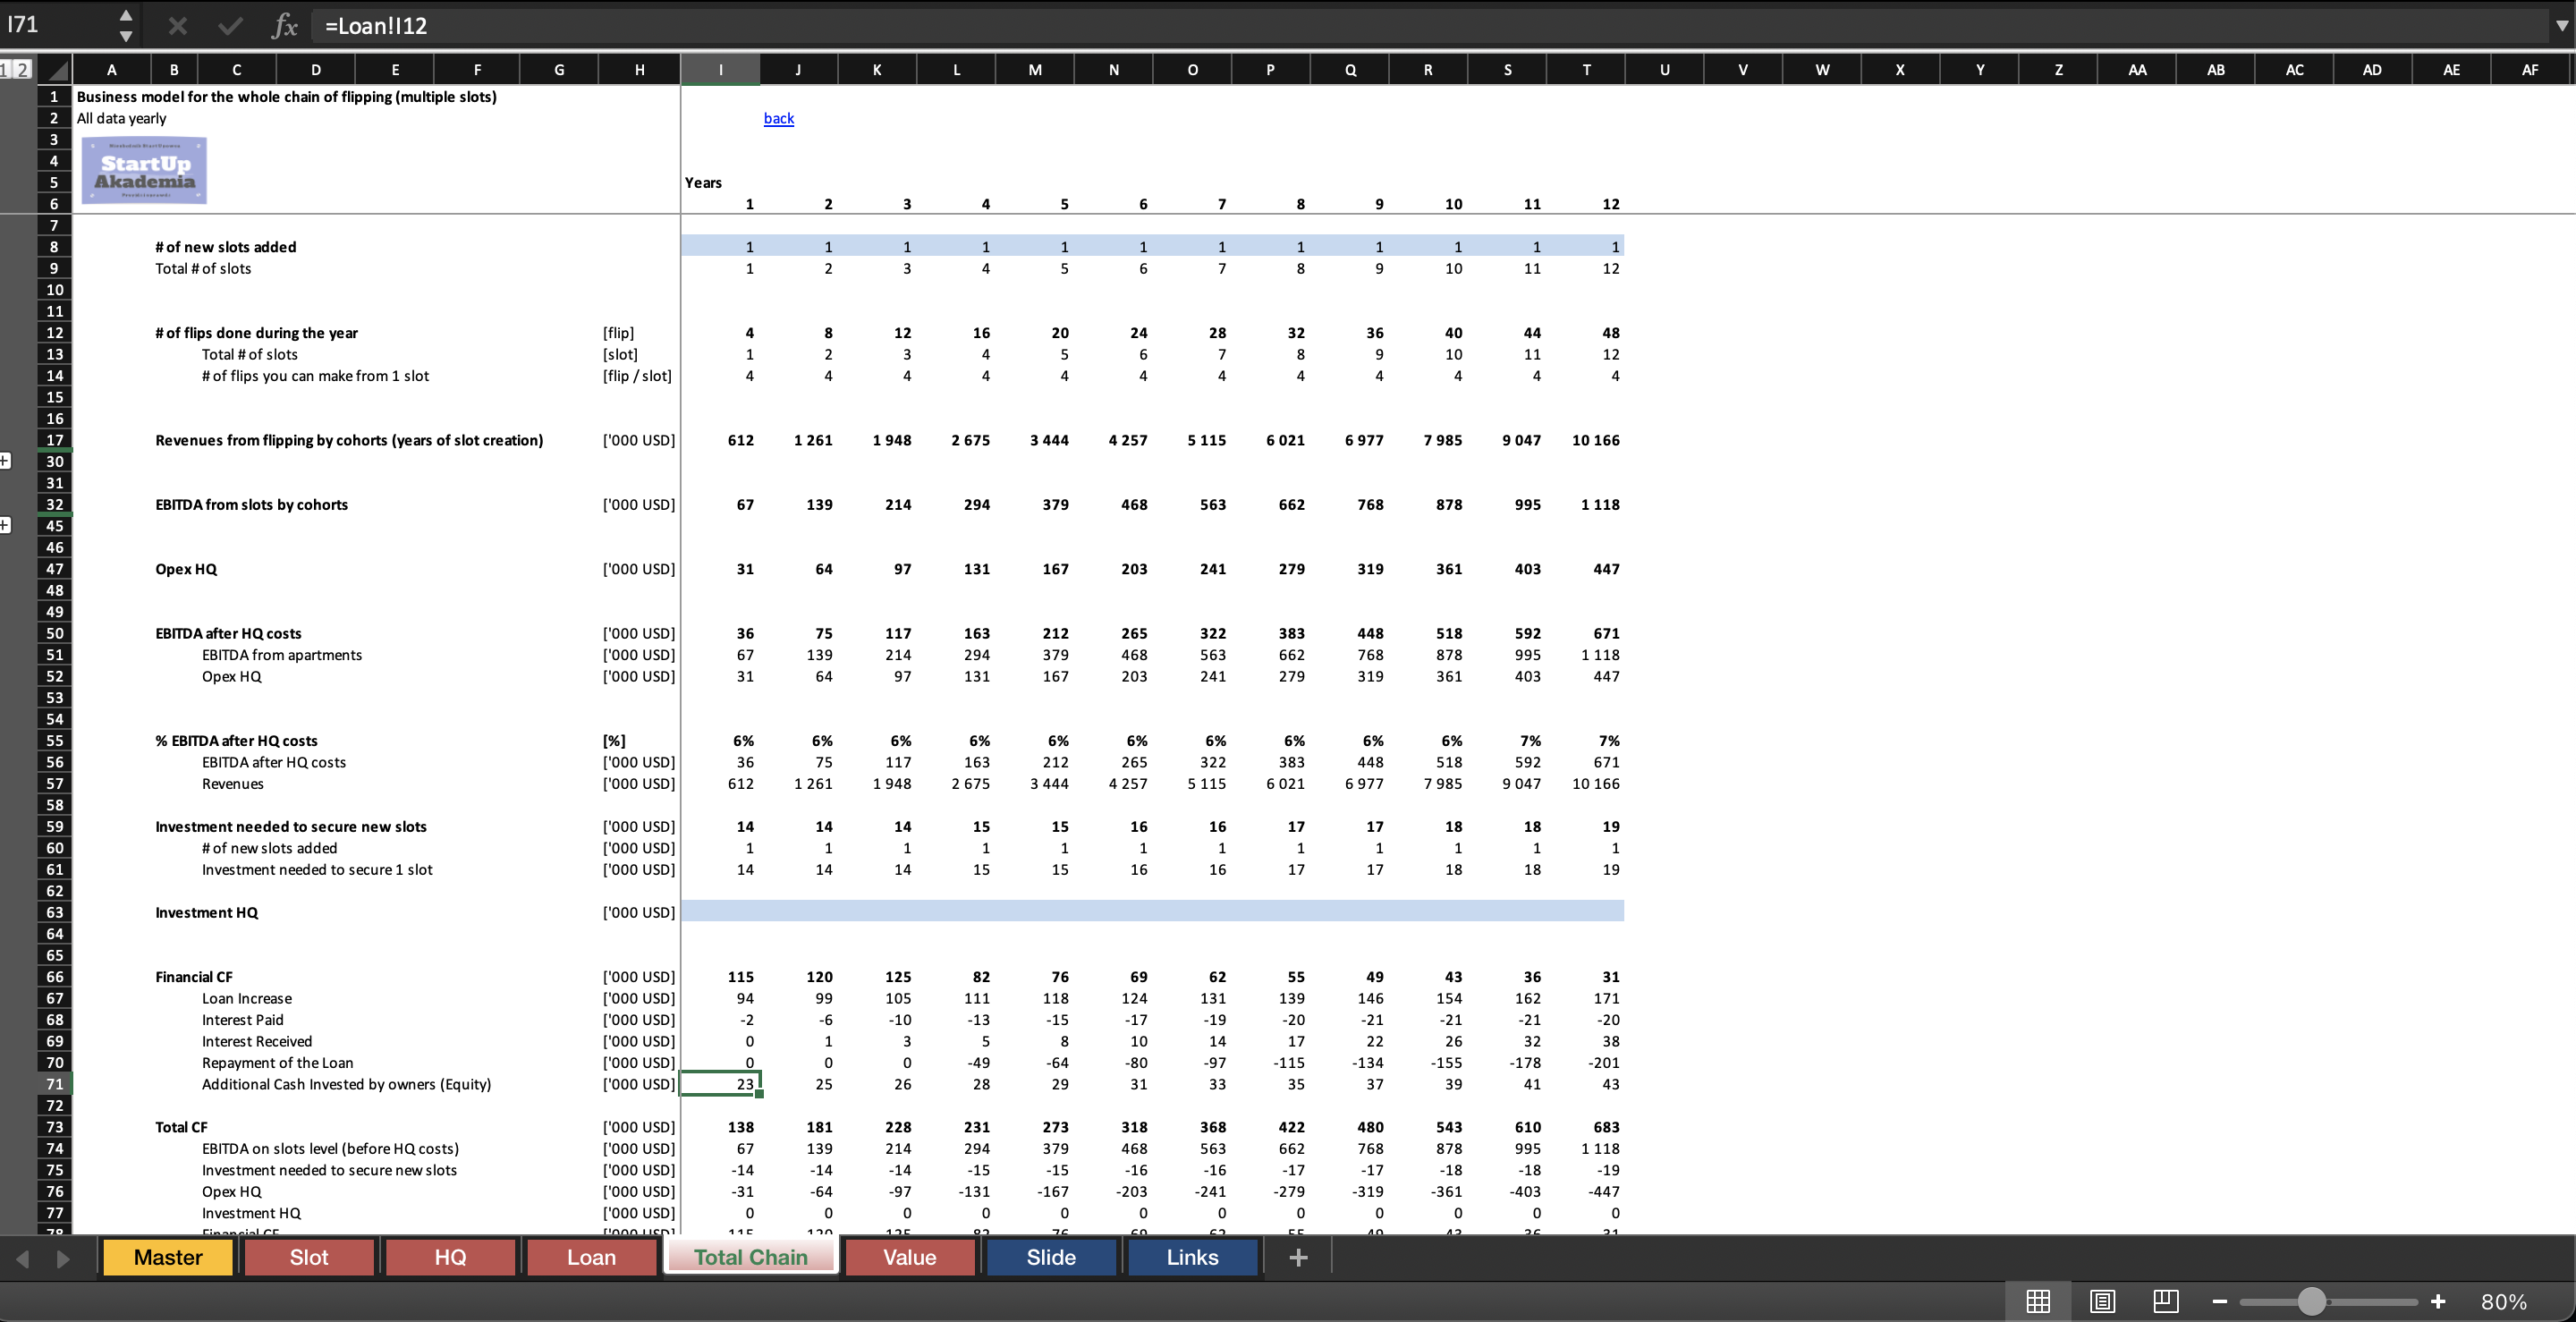Click 'EBITDA from slots by cohorts' label
The height and width of the screenshot is (1322, 2576).
[251, 504]
